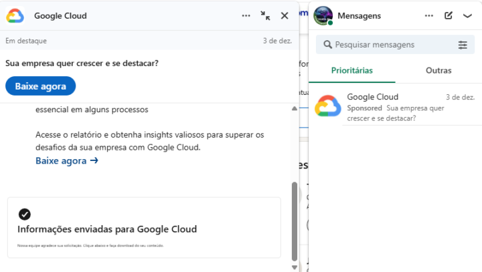Switch to the Outras tab
The height and width of the screenshot is (272, 482).
tap(438, 71)
